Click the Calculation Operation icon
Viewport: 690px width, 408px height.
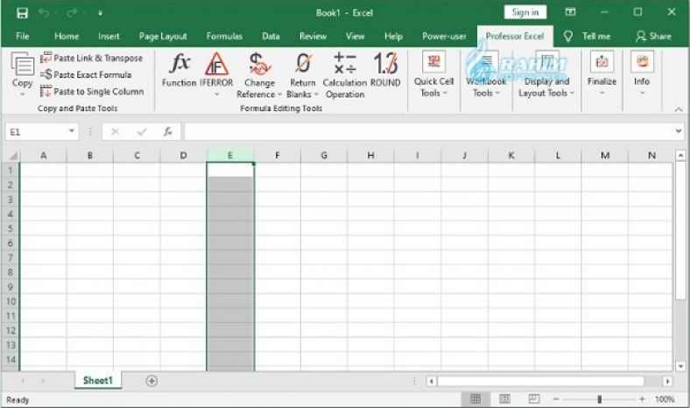tap(345, 64)
